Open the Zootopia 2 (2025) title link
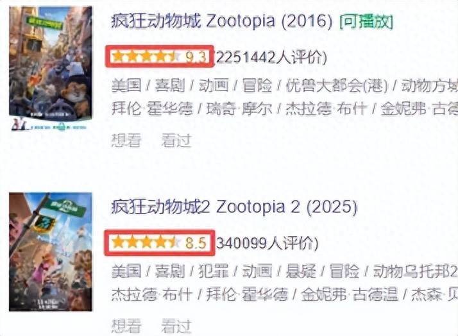Image resolution: width=458 pixels, height=336 pixels. click(234, 207)
